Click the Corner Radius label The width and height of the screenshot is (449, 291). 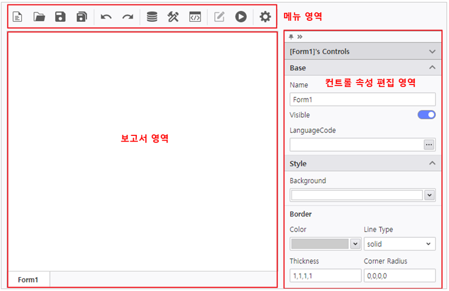click(x=385, y=261)
